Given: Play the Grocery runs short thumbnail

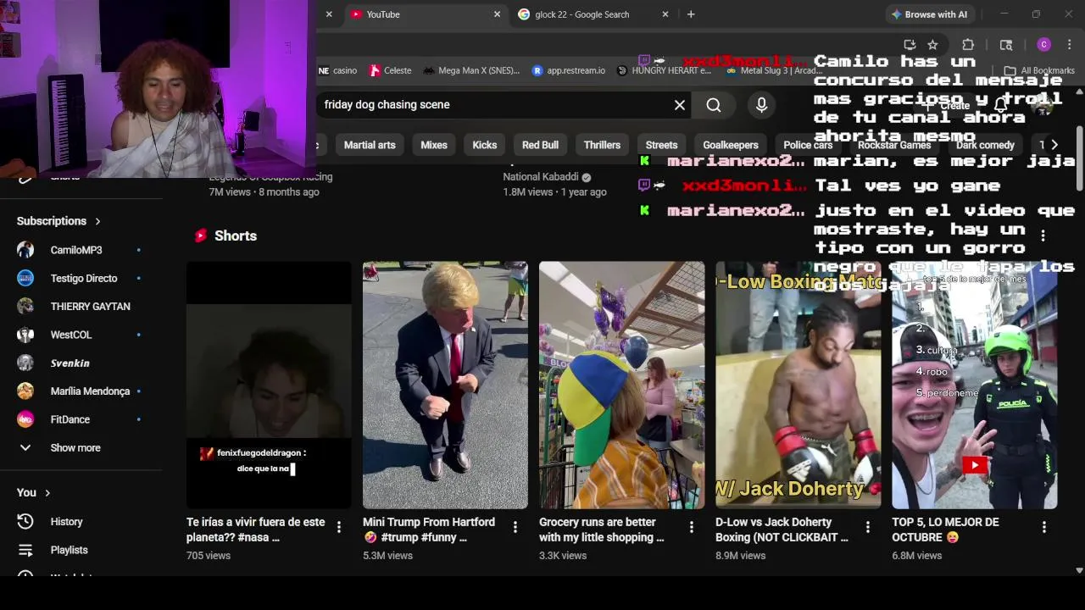Looking at the screenshot, I should (x=621, y=385).
